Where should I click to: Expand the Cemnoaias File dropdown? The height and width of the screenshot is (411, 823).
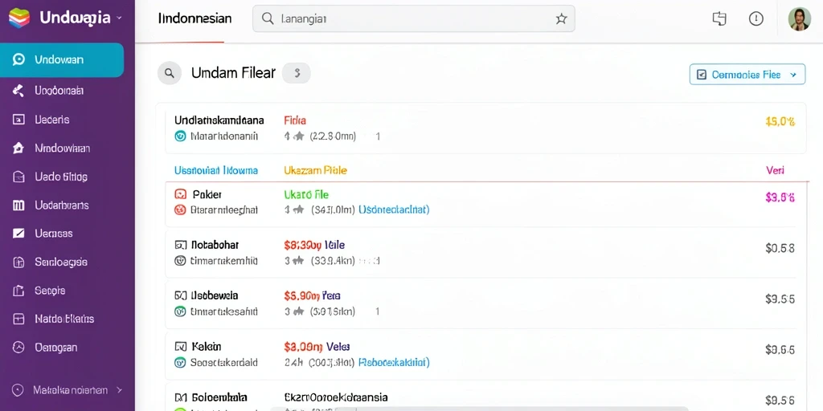click(x=747, y=75)
